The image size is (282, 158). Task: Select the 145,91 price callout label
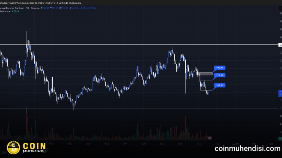point(219,85)
